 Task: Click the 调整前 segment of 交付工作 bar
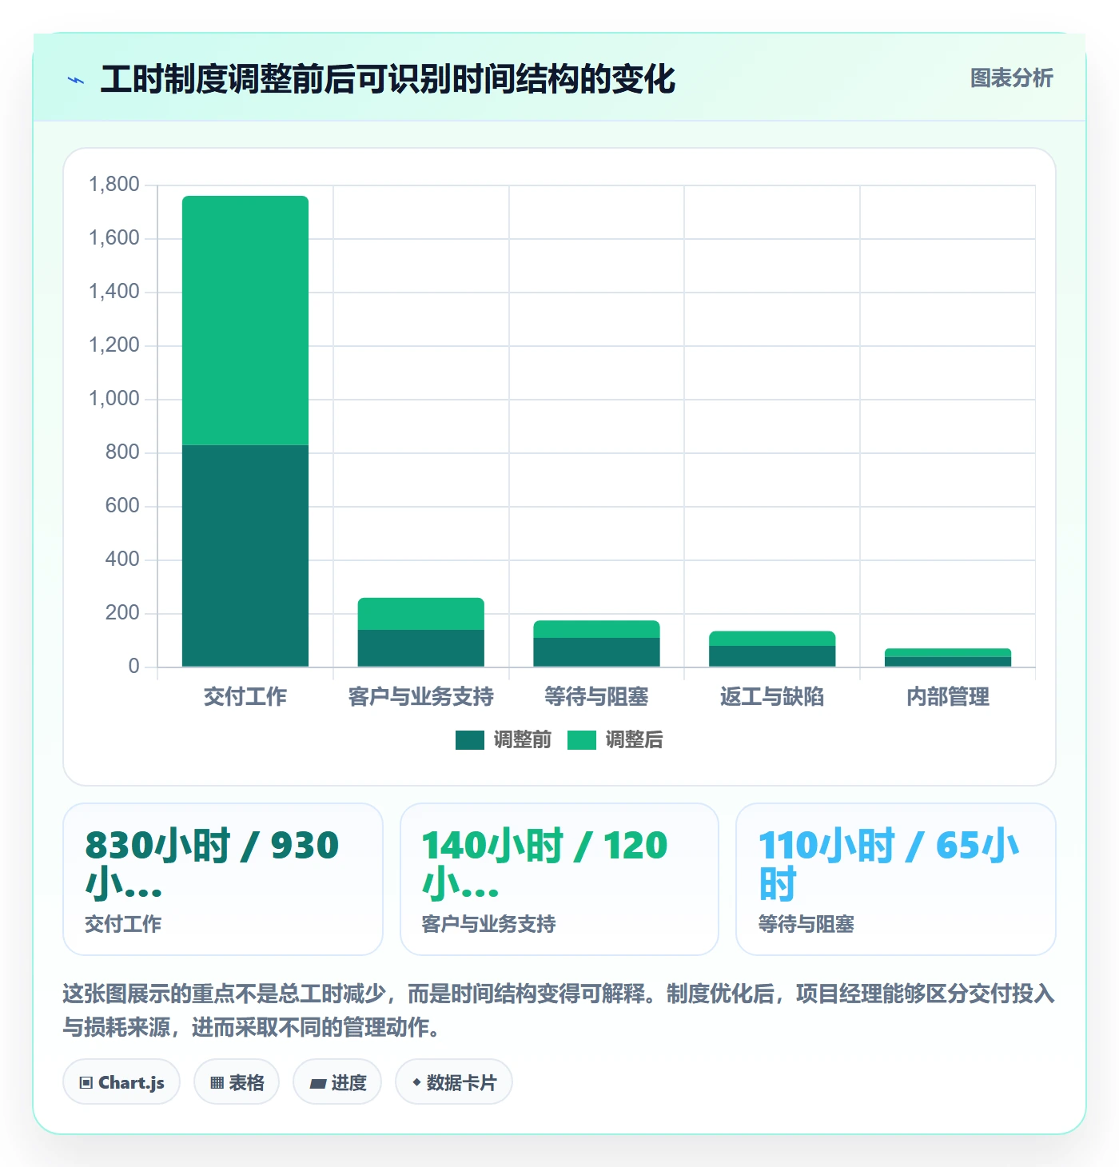(x=245, y=556)
